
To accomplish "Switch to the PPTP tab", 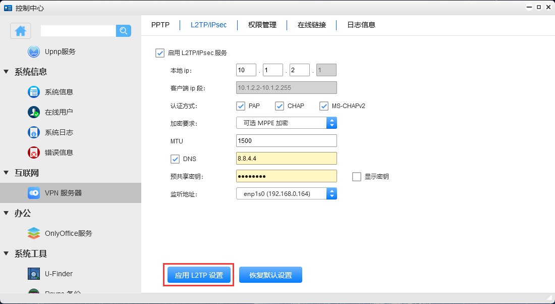I will [160, 25].
